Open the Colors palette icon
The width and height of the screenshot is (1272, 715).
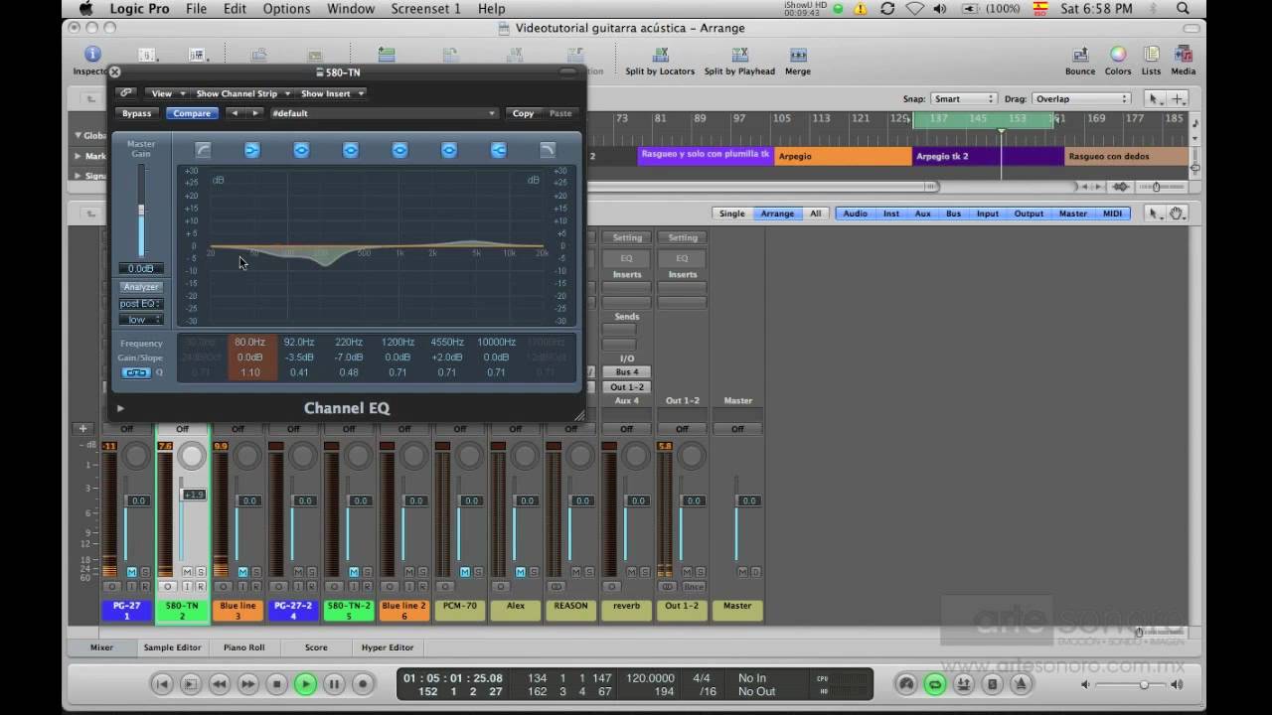click(1118, 55)
